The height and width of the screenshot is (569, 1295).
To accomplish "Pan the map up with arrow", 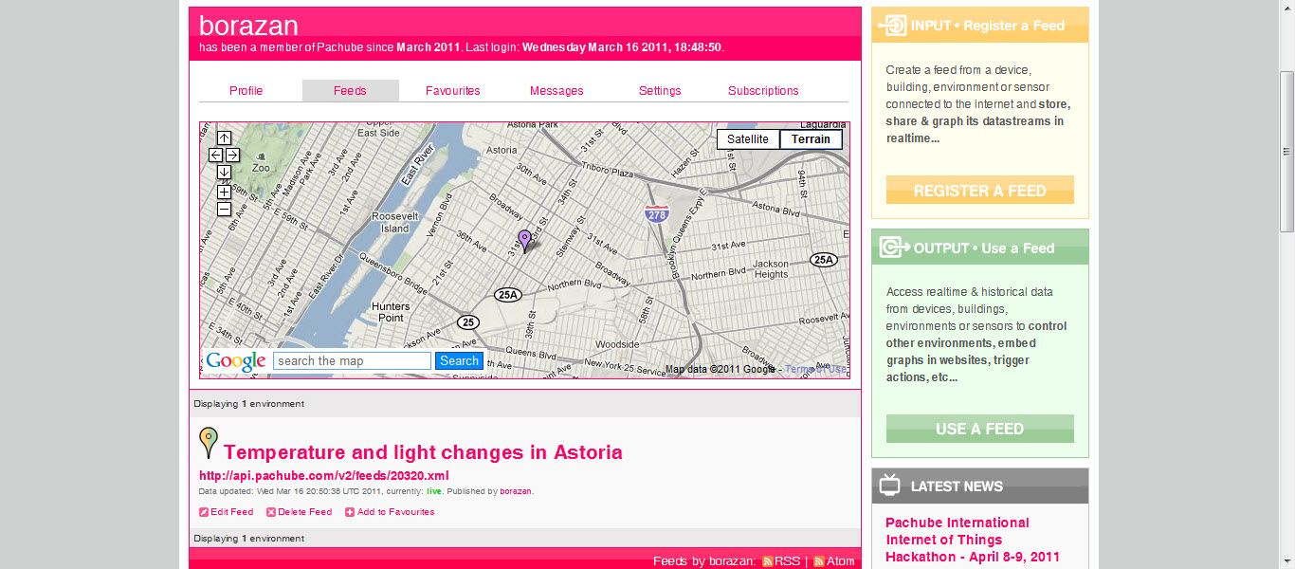I will [224, 138].
